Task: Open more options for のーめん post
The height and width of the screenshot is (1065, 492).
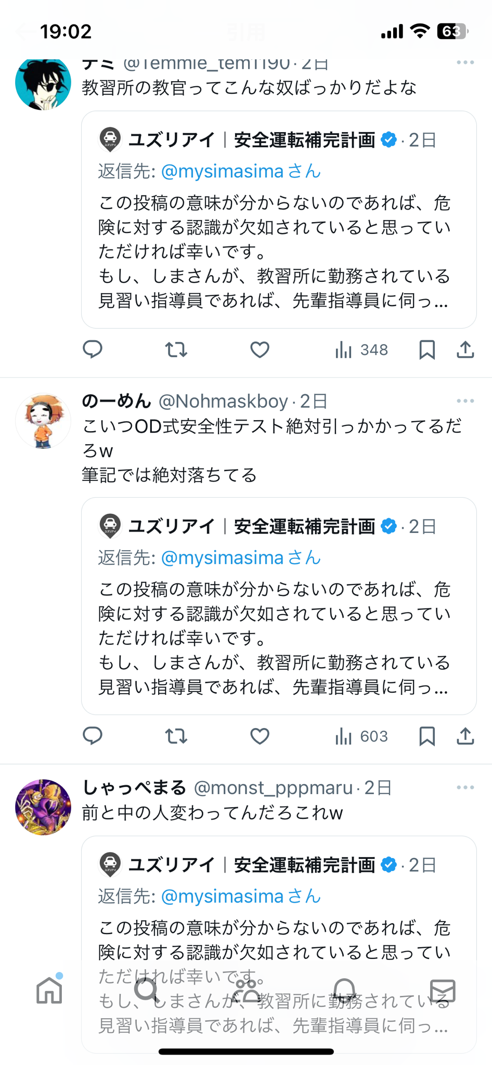Action: (x=465, y=401)
